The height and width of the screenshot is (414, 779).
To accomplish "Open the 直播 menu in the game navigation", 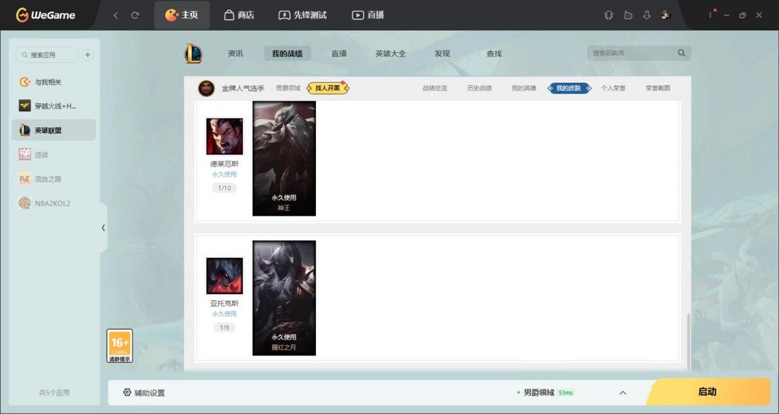I will pos(339,53).
